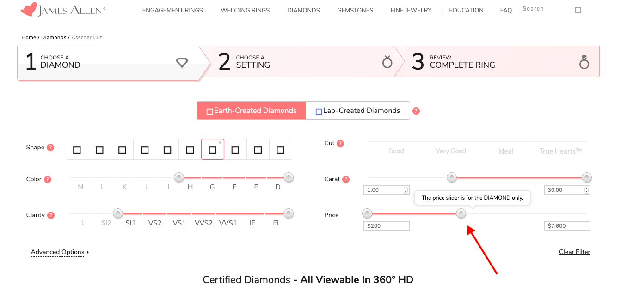
Task: Click the maximum carat 30.00 stepper arrows
Action: (587, 190)
